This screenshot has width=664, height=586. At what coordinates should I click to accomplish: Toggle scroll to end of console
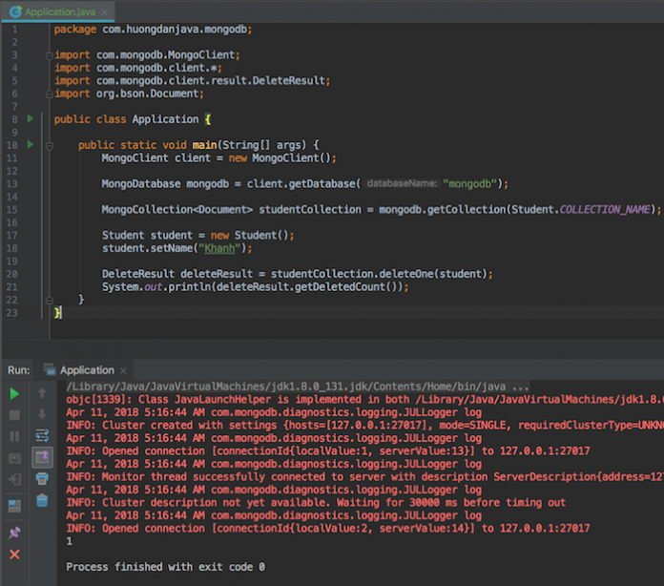[42, 458]
